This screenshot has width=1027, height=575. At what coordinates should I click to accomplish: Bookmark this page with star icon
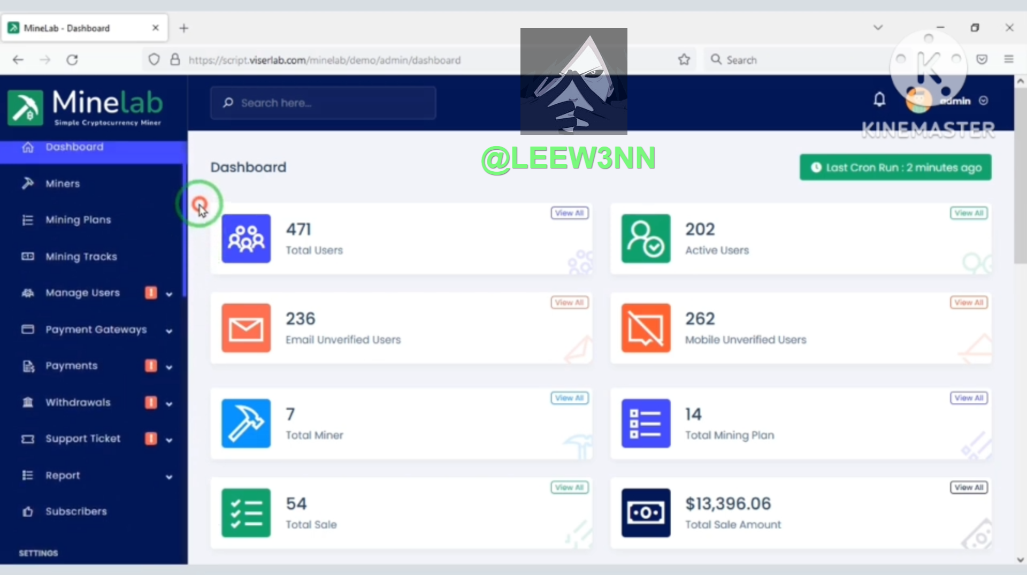pyautogui.click(x=684, y=60)
